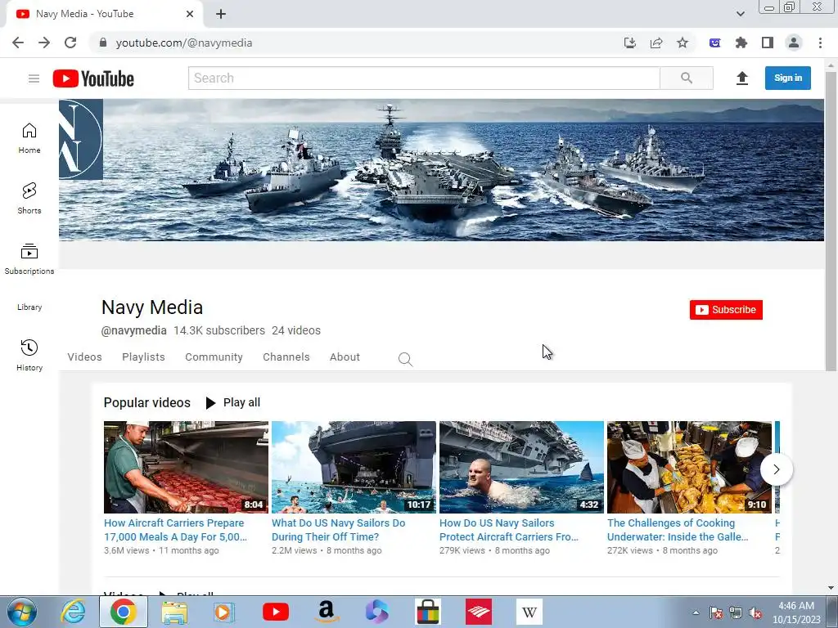Click the upload arrow icon
Image resolution: width=838 pixels, height=628 pixels.
pos(741,78)
